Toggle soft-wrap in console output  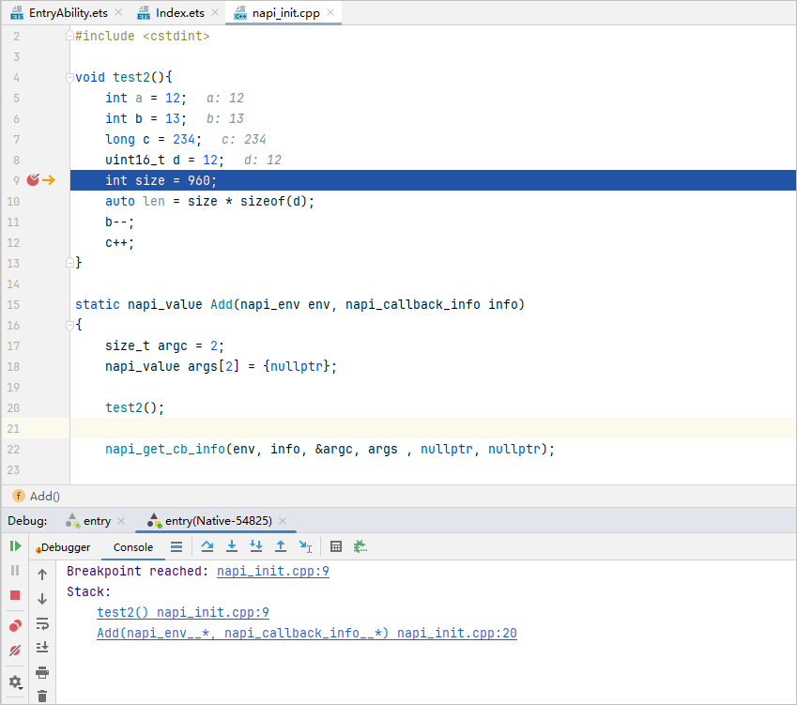click(42, 623)
